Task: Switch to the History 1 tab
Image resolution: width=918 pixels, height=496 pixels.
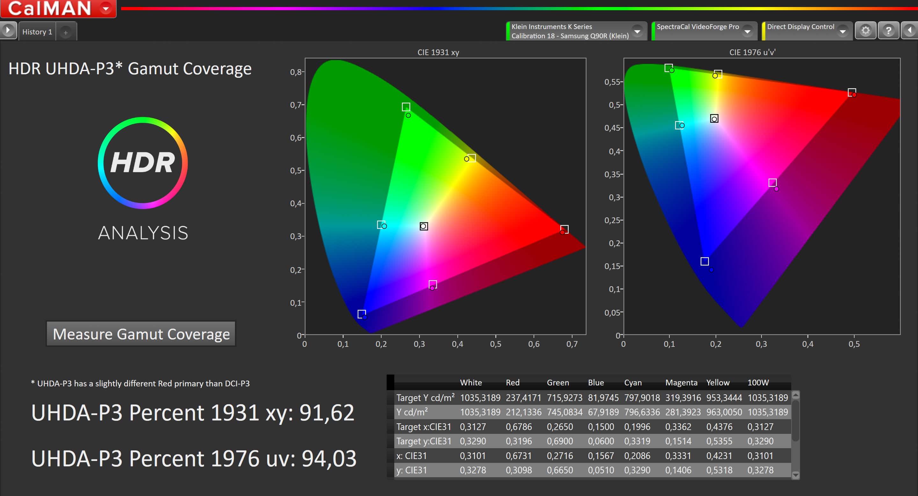Action: coord(37,32)
